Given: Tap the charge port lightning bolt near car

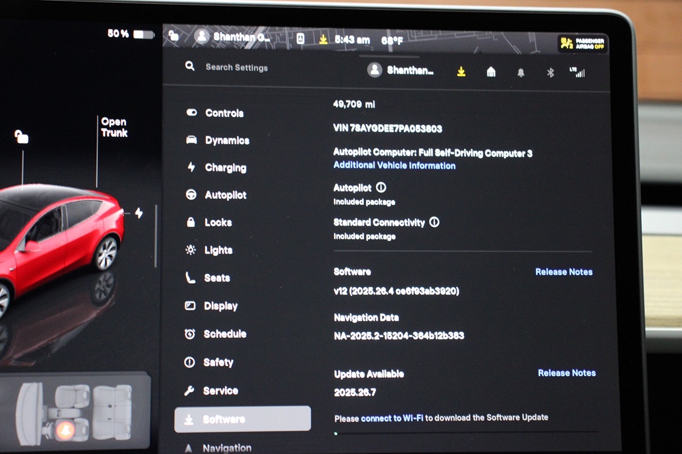Looking at the screenshot, I should click(139, 213).
